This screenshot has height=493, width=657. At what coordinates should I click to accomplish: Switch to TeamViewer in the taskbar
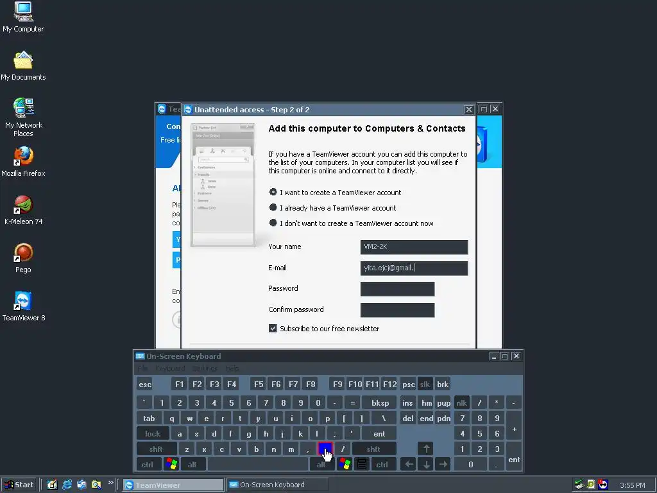[173, 485]
